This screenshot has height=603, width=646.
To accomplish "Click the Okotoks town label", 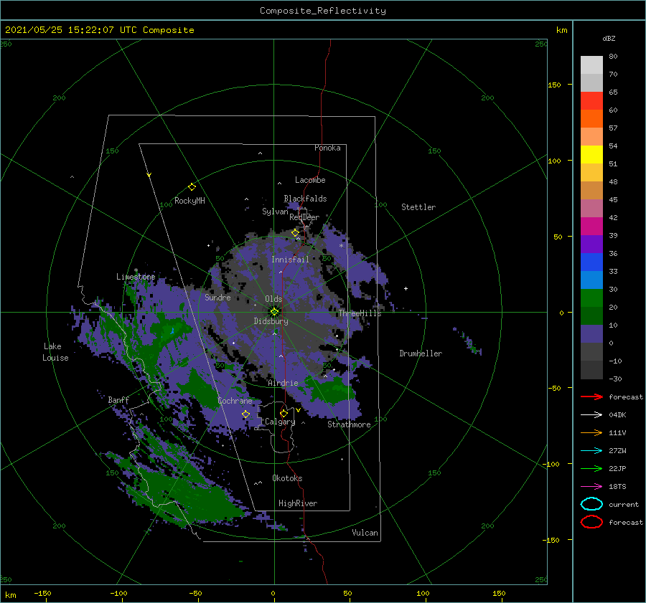I will pyautogui.click(x=287, y=478).
